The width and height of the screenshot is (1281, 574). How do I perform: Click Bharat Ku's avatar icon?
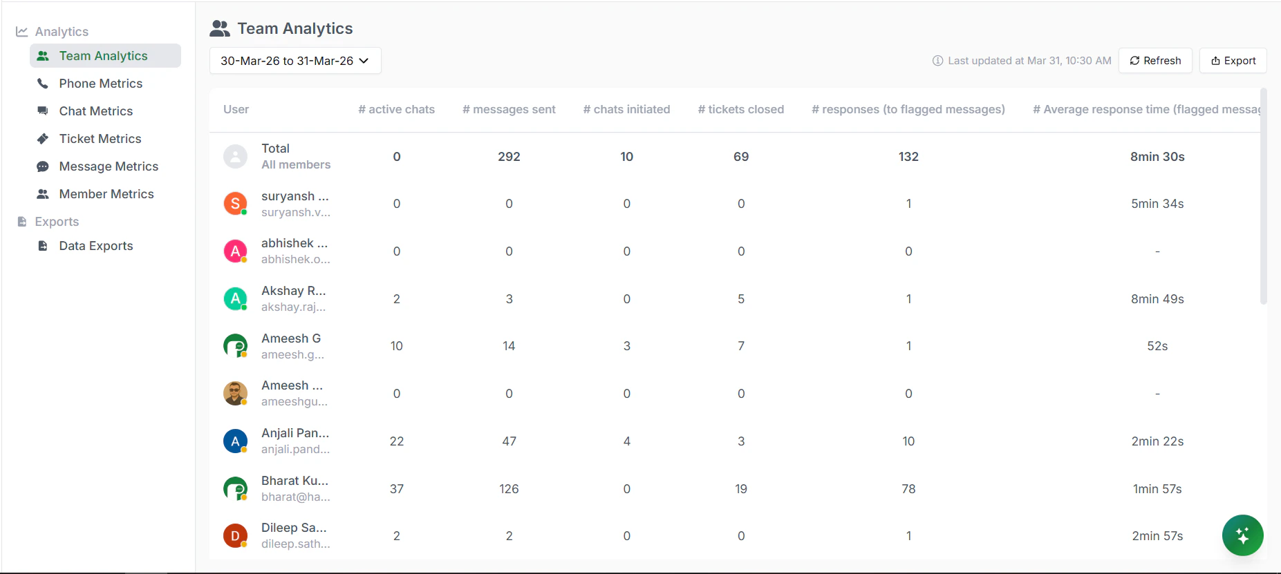click(235, 489)
